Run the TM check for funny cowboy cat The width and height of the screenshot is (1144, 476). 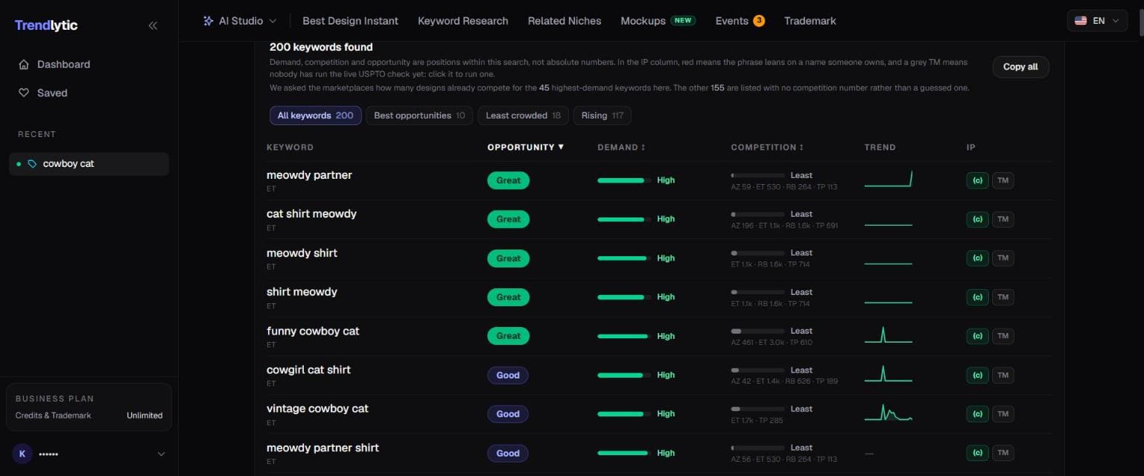pos(1003,336)
